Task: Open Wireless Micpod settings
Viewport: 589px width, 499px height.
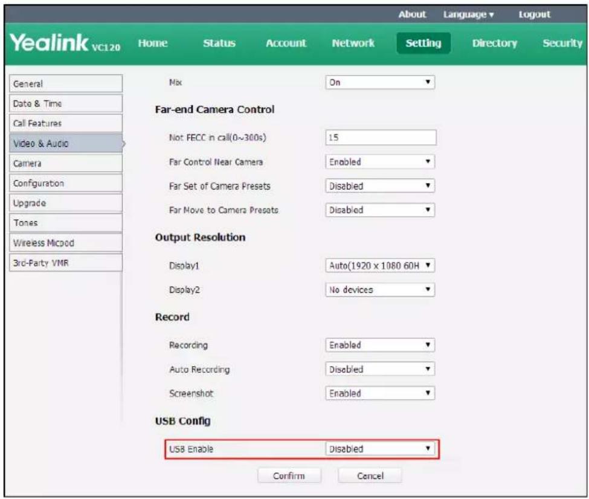Action: [66, 243]
